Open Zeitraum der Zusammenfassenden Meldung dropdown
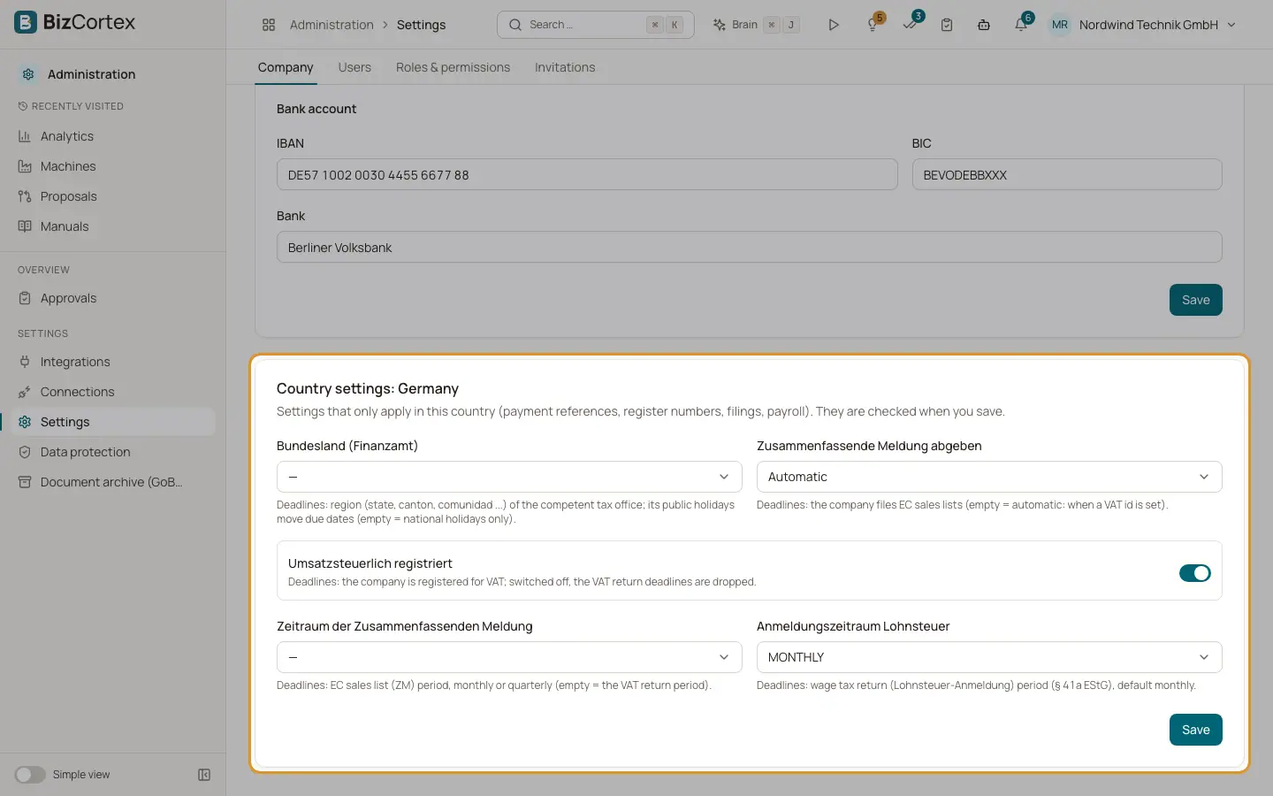The image size is (1273, 796). click(509, 657)
